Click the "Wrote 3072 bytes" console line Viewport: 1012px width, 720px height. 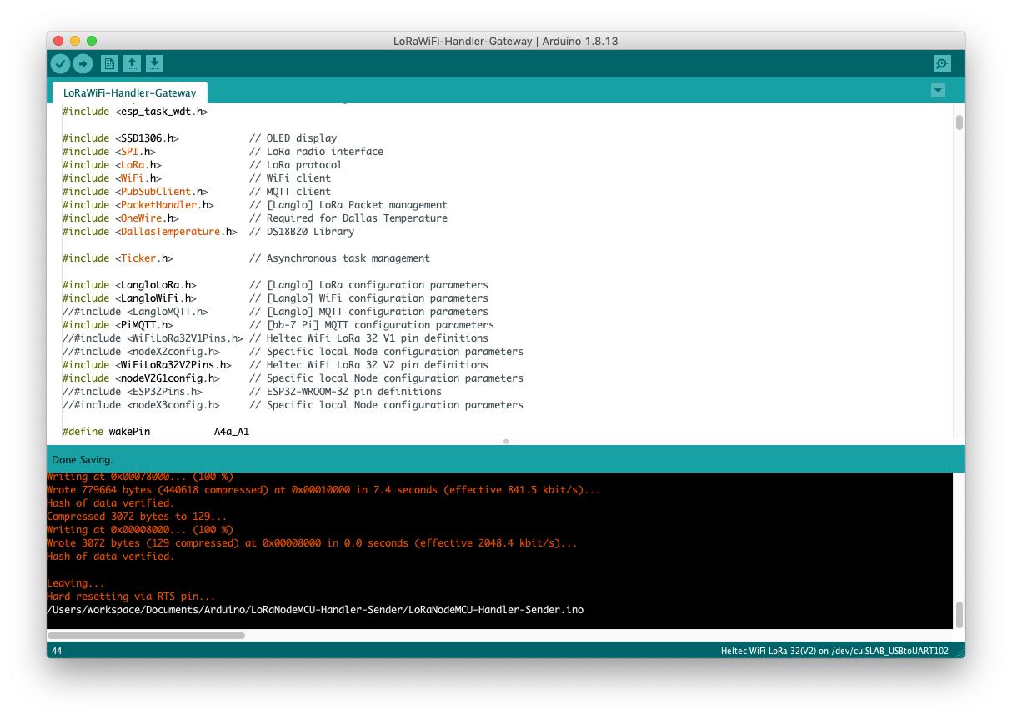tap(312, 543)
